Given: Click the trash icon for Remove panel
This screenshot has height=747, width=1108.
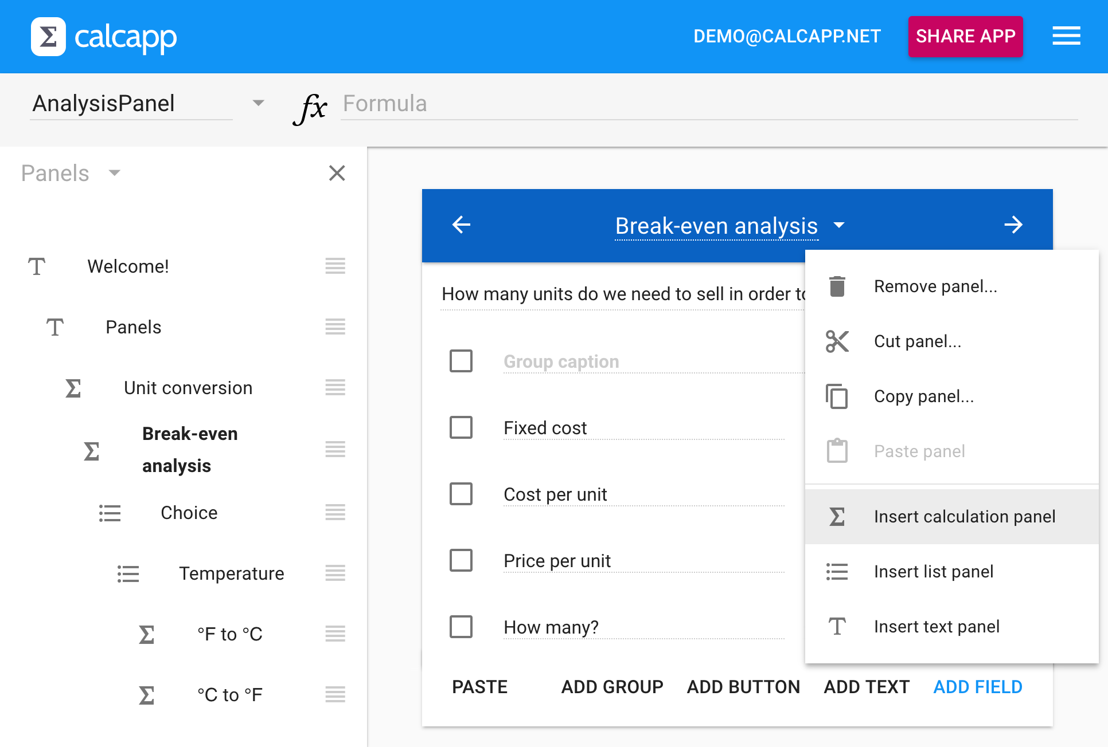Looking at the screenshot, I should 837,286.
